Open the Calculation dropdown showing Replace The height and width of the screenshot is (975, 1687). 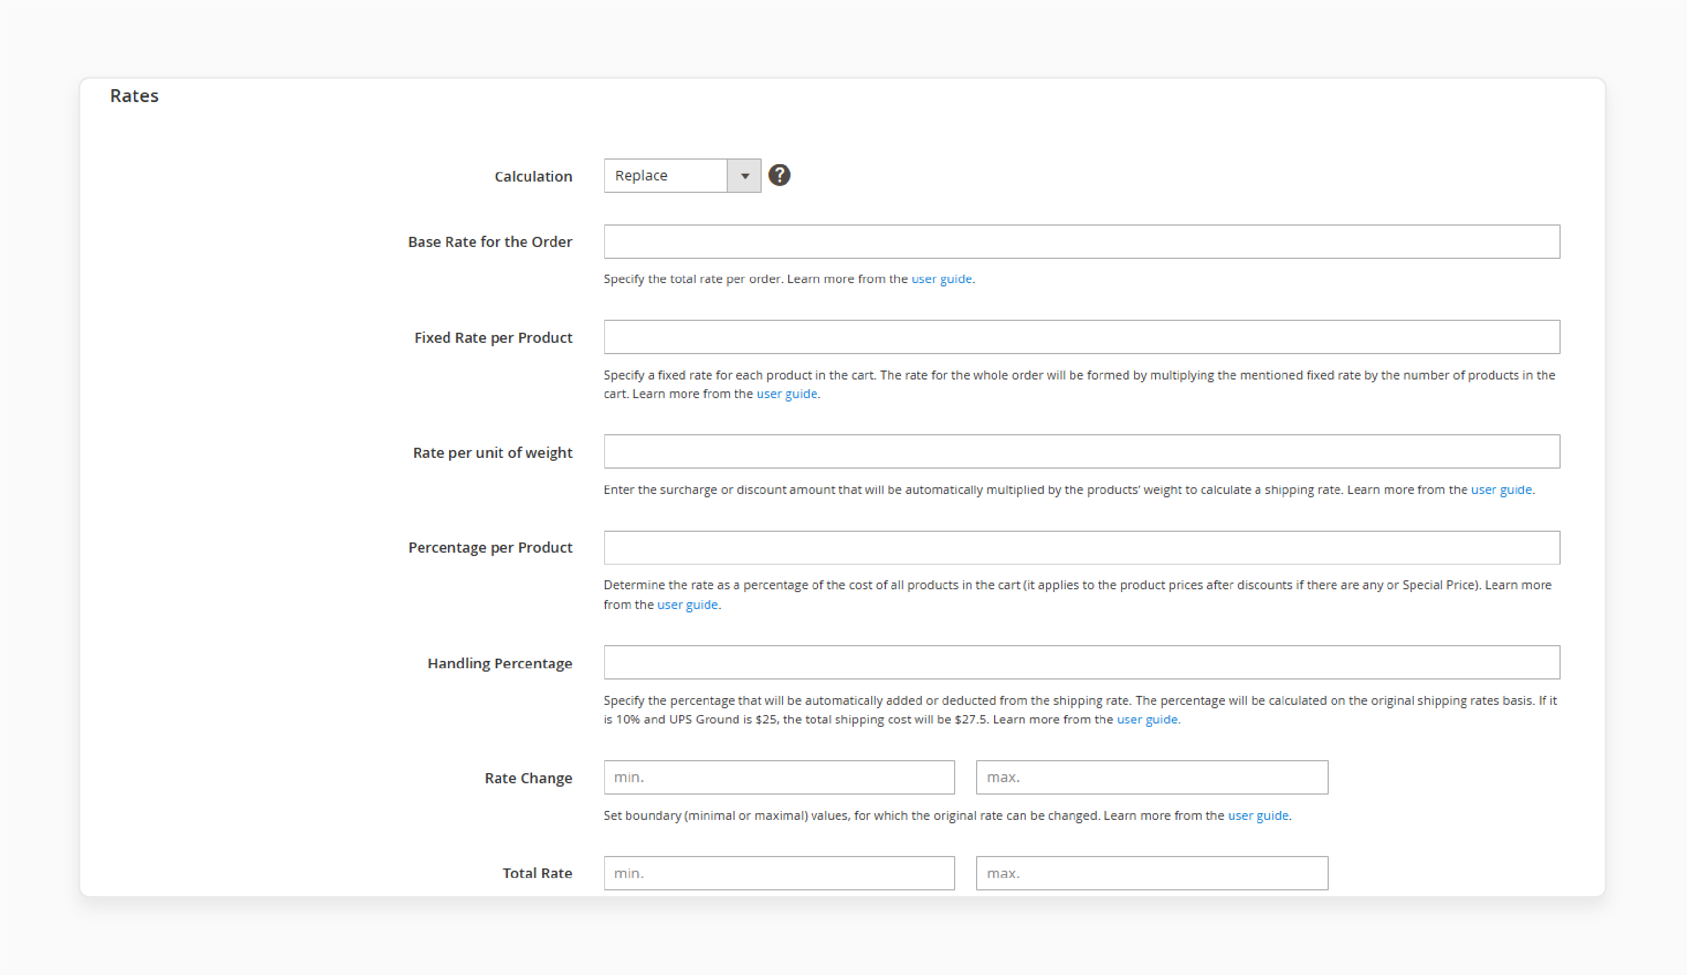(682, 175)
